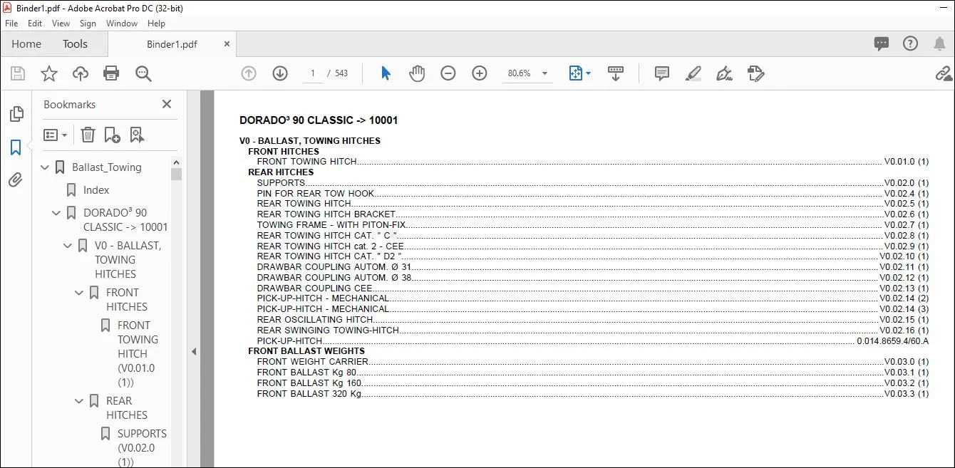Switch to the Tools tab

[75, 44]
